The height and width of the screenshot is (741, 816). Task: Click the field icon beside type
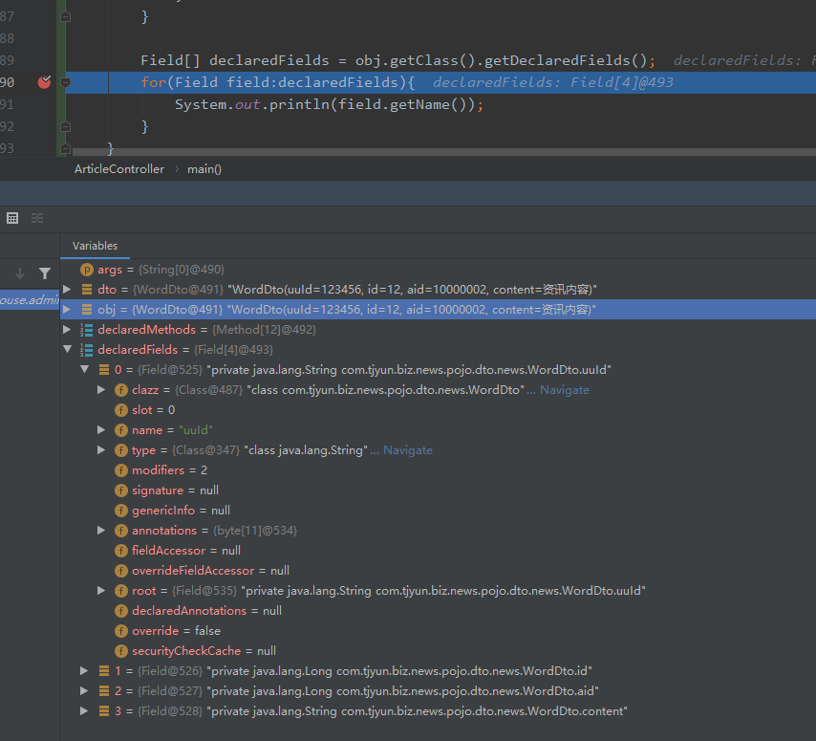[121, 450]
